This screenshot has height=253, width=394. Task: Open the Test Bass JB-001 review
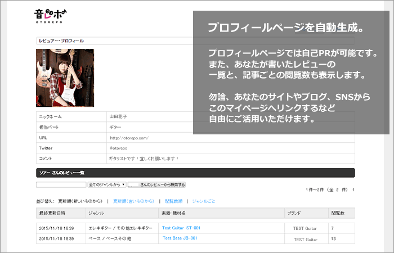point(180,238)
